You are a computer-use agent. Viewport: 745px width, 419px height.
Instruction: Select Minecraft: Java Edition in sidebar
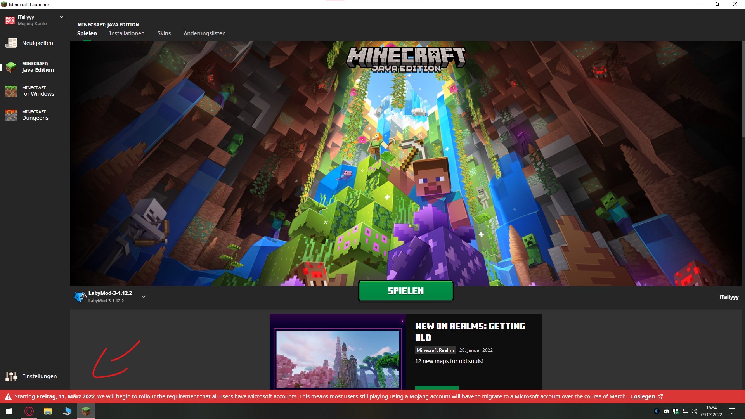tap(35, 67)
